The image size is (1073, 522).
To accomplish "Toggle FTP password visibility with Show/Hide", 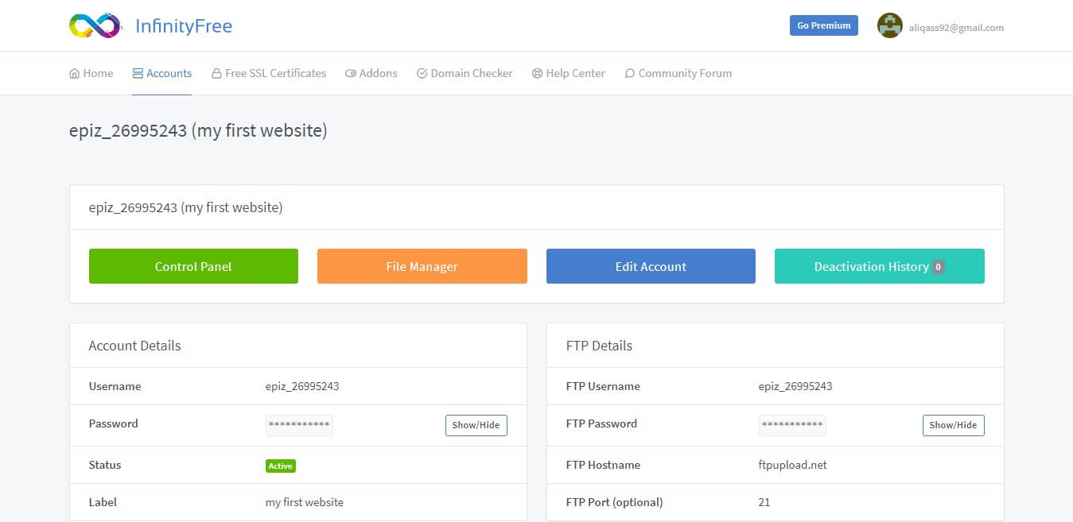I will [x=953, y=425].
